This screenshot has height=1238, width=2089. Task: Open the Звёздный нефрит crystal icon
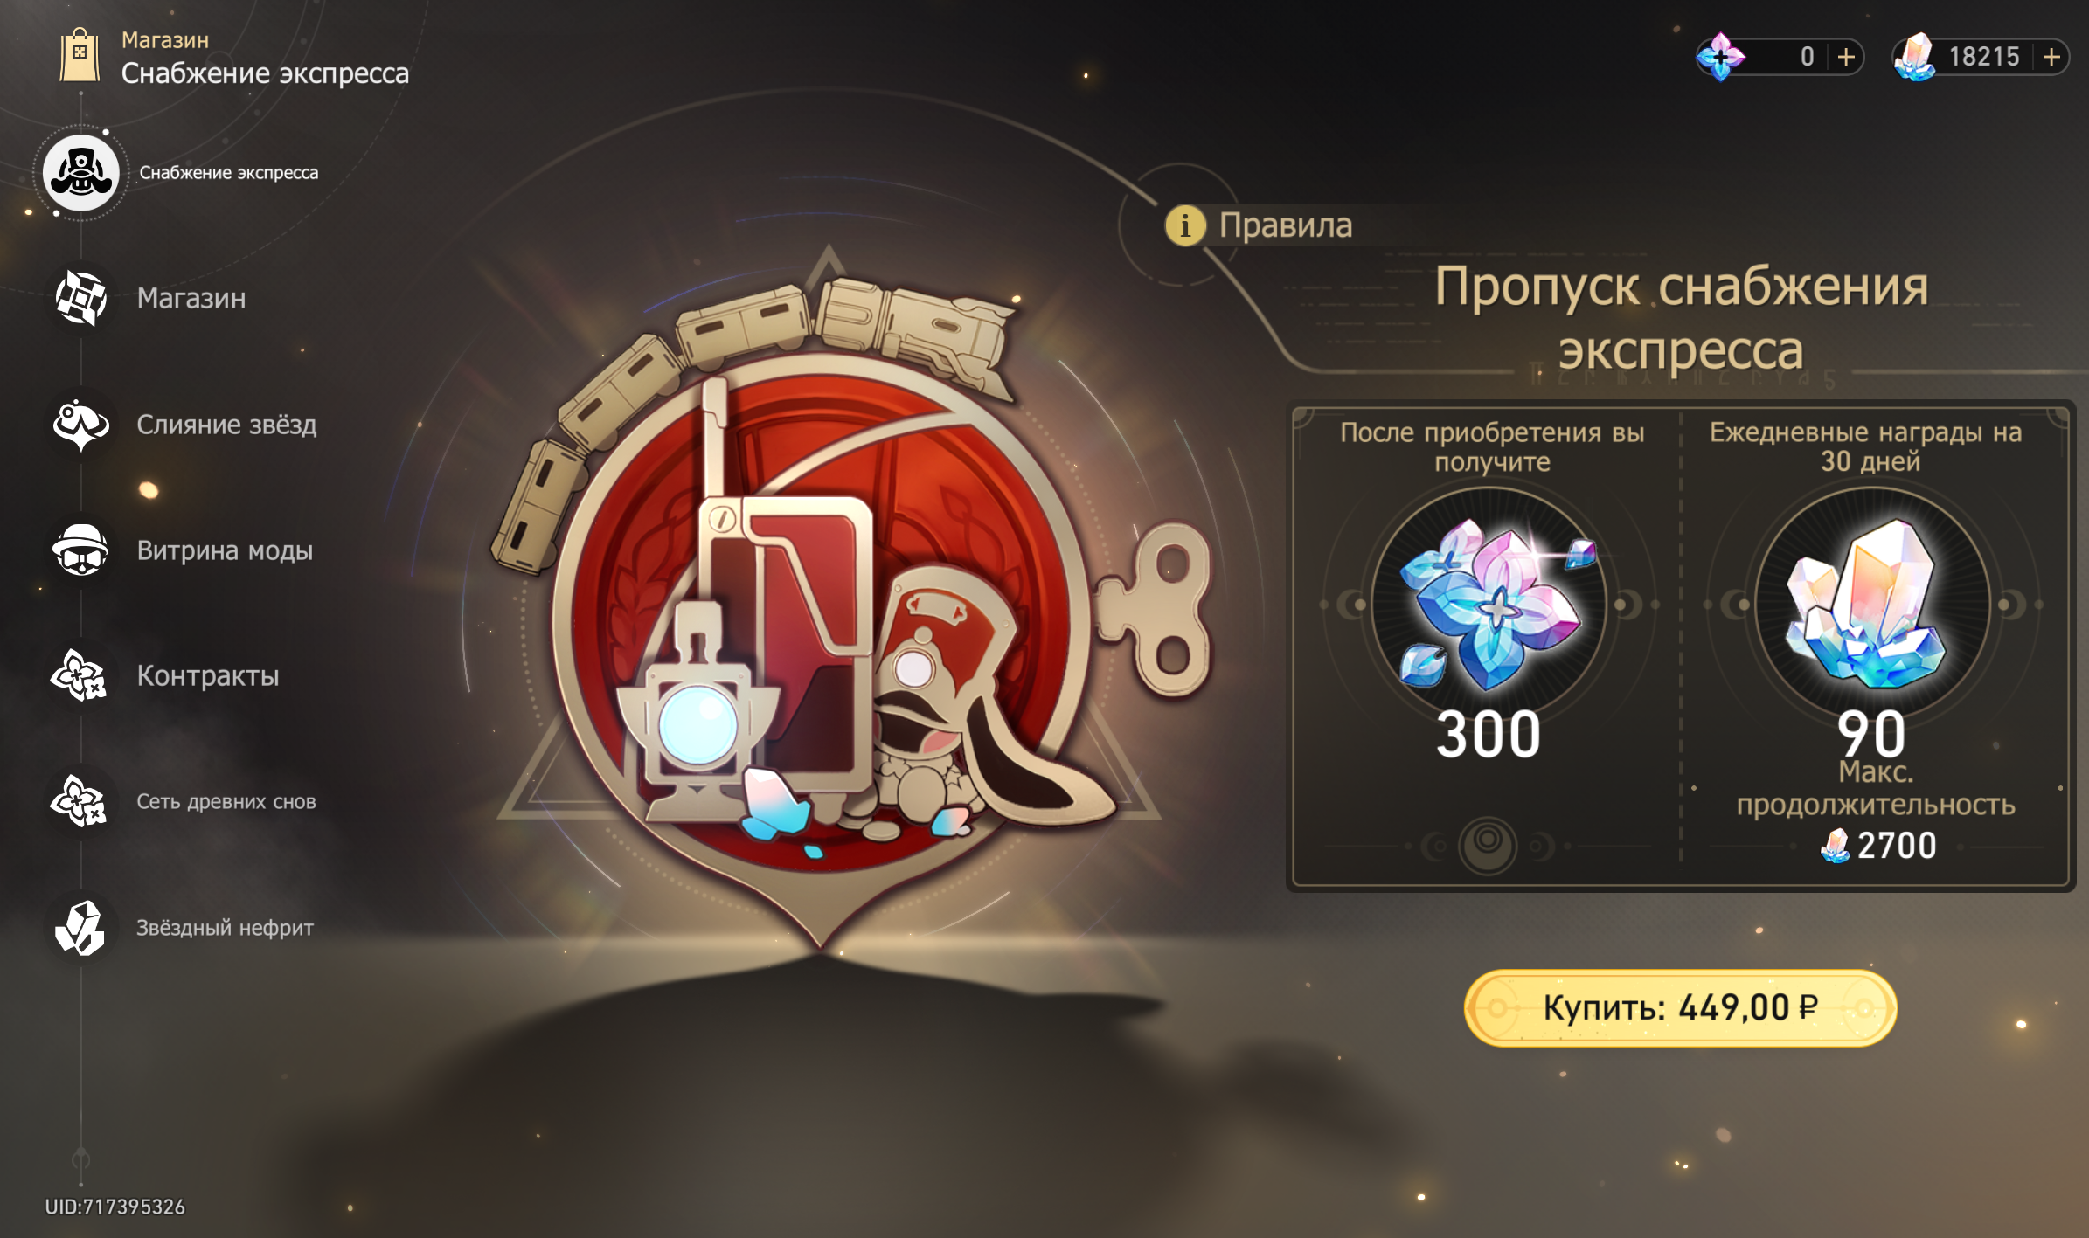pyautogui.click(x=80, y=928)
